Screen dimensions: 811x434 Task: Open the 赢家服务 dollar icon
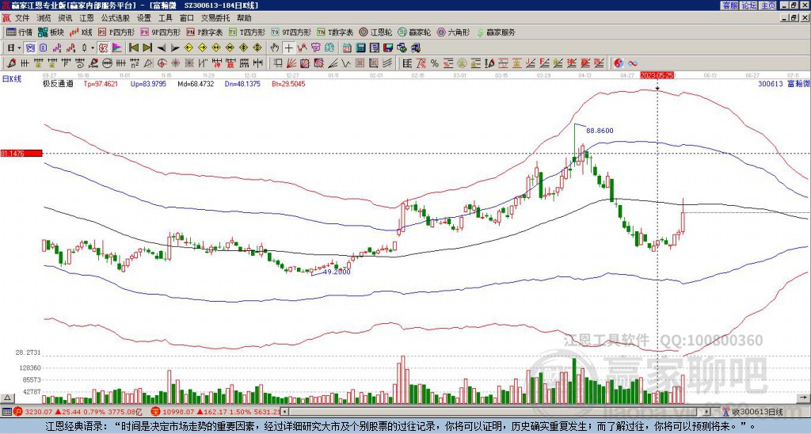pyautogui.click(x=481, y=32)
